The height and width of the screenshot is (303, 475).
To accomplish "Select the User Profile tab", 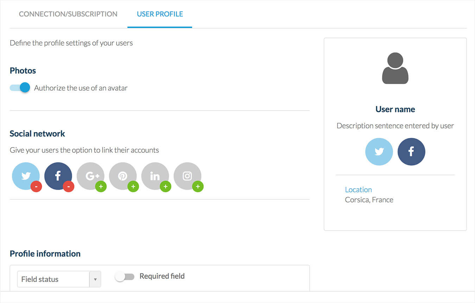I will click(x=160, y=14).
